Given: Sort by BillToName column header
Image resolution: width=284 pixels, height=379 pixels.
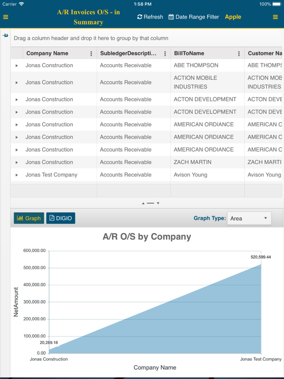Looking at the screenshot, I should point(189,53).
